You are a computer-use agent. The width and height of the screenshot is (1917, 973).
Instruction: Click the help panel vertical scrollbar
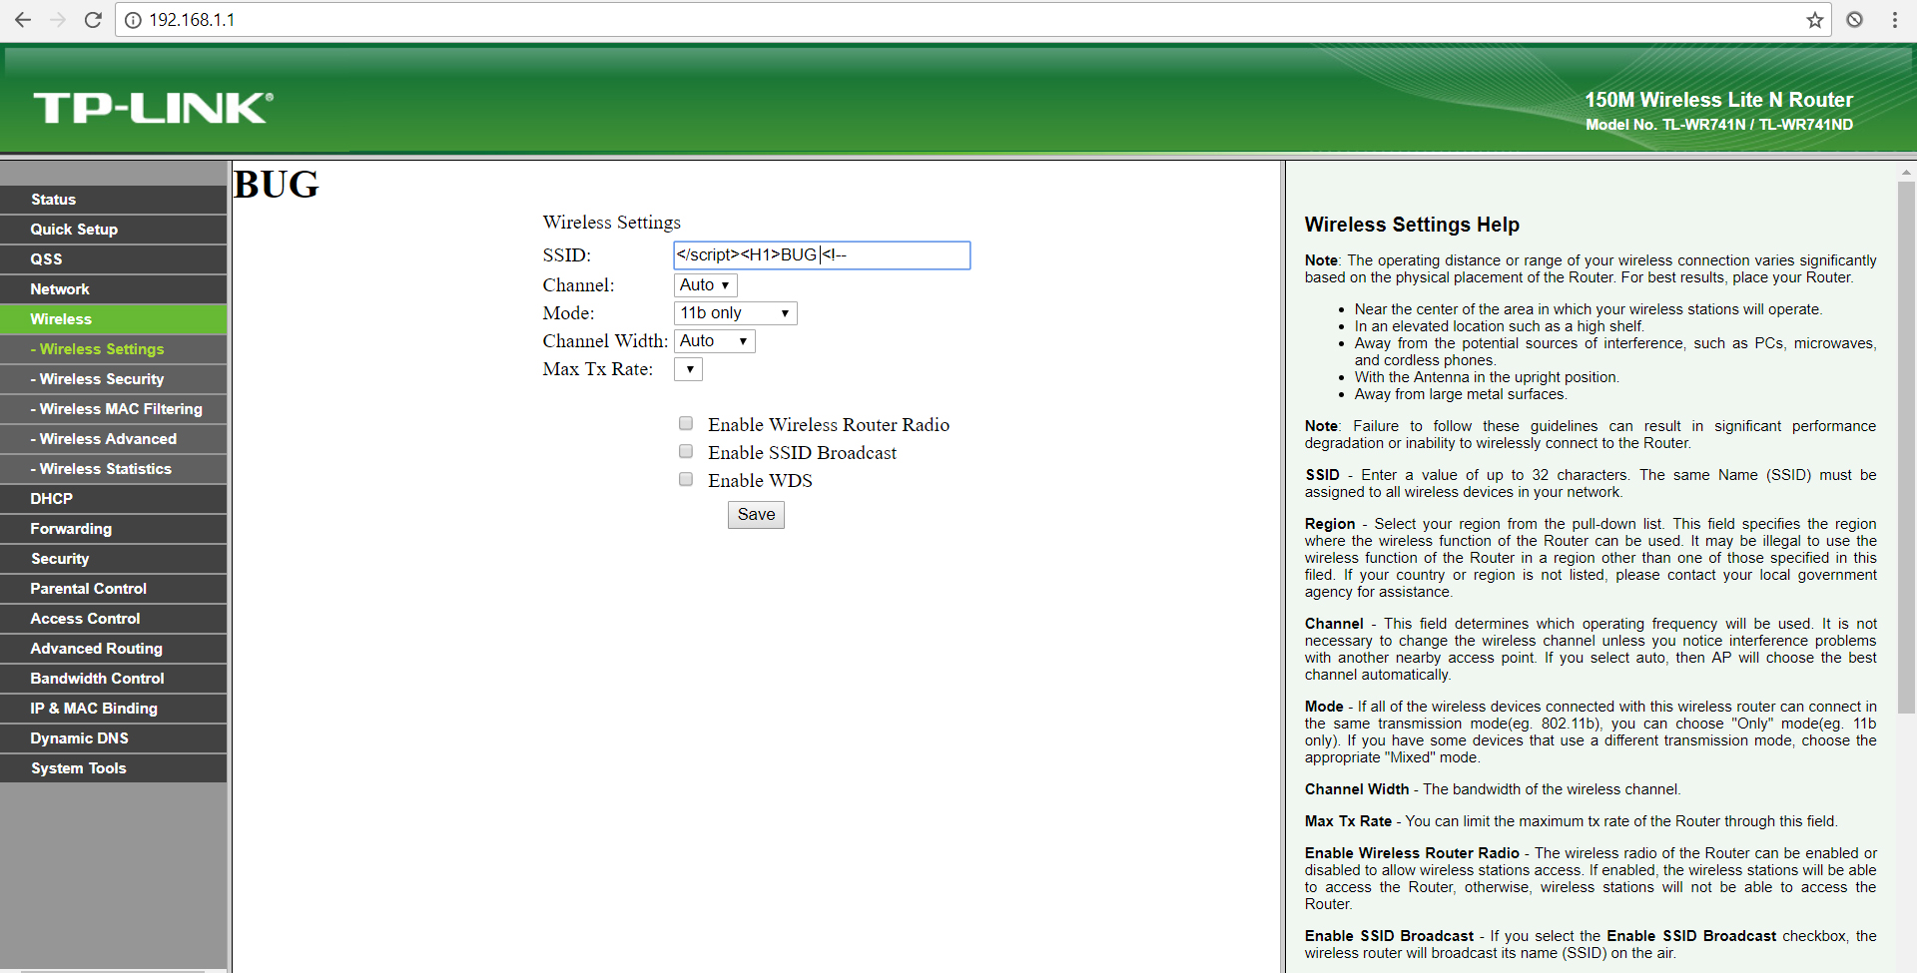click(x=1906, y=447)
